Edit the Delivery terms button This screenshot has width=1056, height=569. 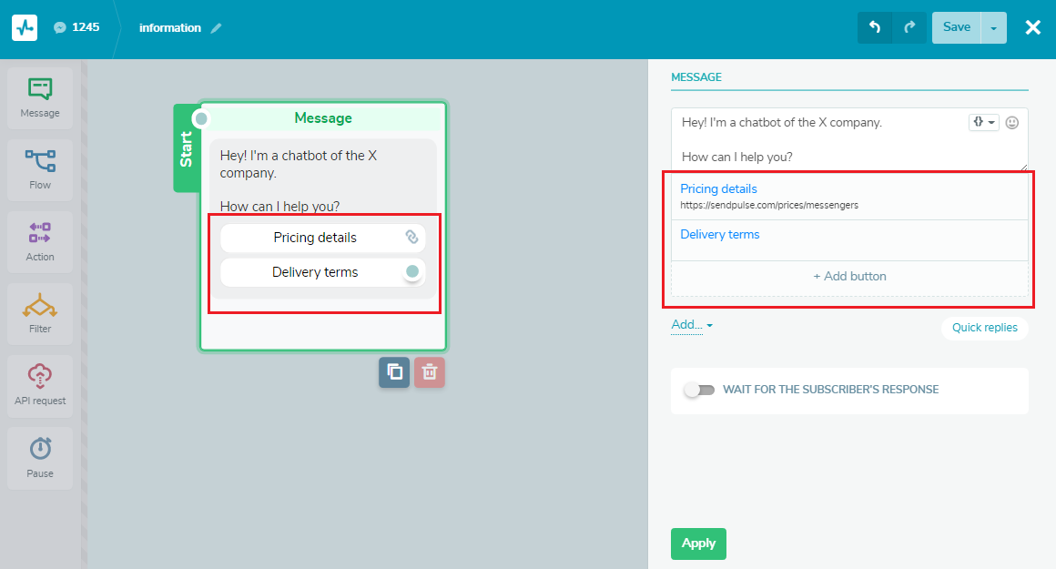click(x=720, y=234)
